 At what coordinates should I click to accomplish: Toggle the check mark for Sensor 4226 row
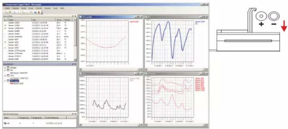(x=5, y=42)
